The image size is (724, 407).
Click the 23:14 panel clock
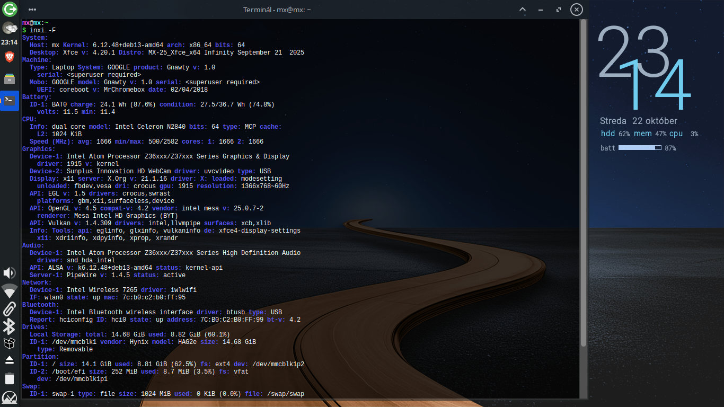tap(10, 42)
